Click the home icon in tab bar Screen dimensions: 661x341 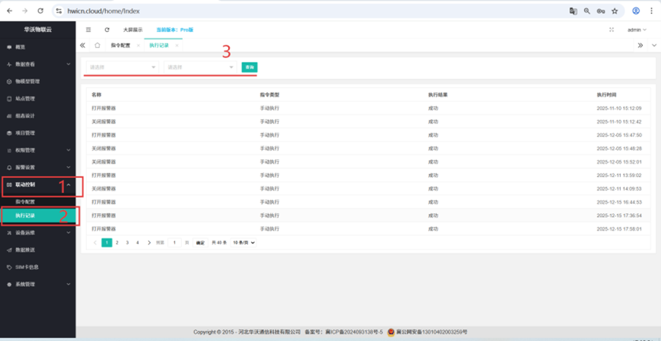pos(97,45)
